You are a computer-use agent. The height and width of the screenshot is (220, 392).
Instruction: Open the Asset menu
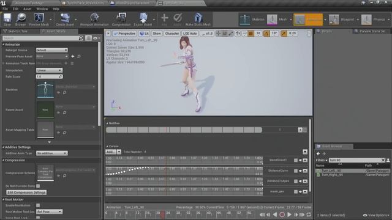coord(28,9)
